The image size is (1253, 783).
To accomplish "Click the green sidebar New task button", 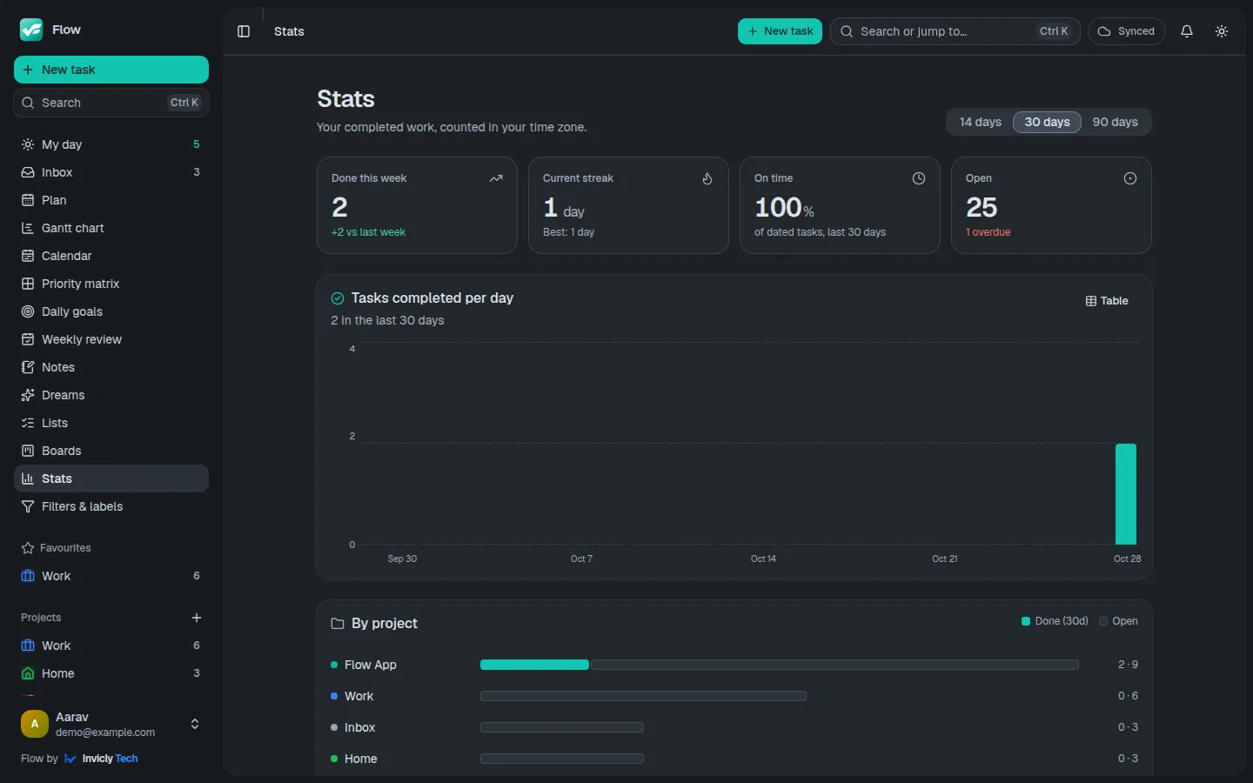I will pos(111,70).
